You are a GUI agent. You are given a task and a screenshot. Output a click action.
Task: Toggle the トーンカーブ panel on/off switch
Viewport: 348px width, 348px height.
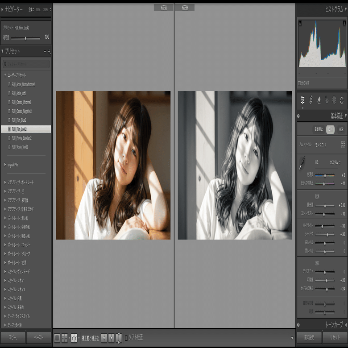(298, 325)
